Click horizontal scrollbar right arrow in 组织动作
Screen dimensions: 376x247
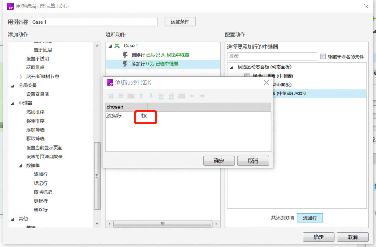click(x=216, y=224)
